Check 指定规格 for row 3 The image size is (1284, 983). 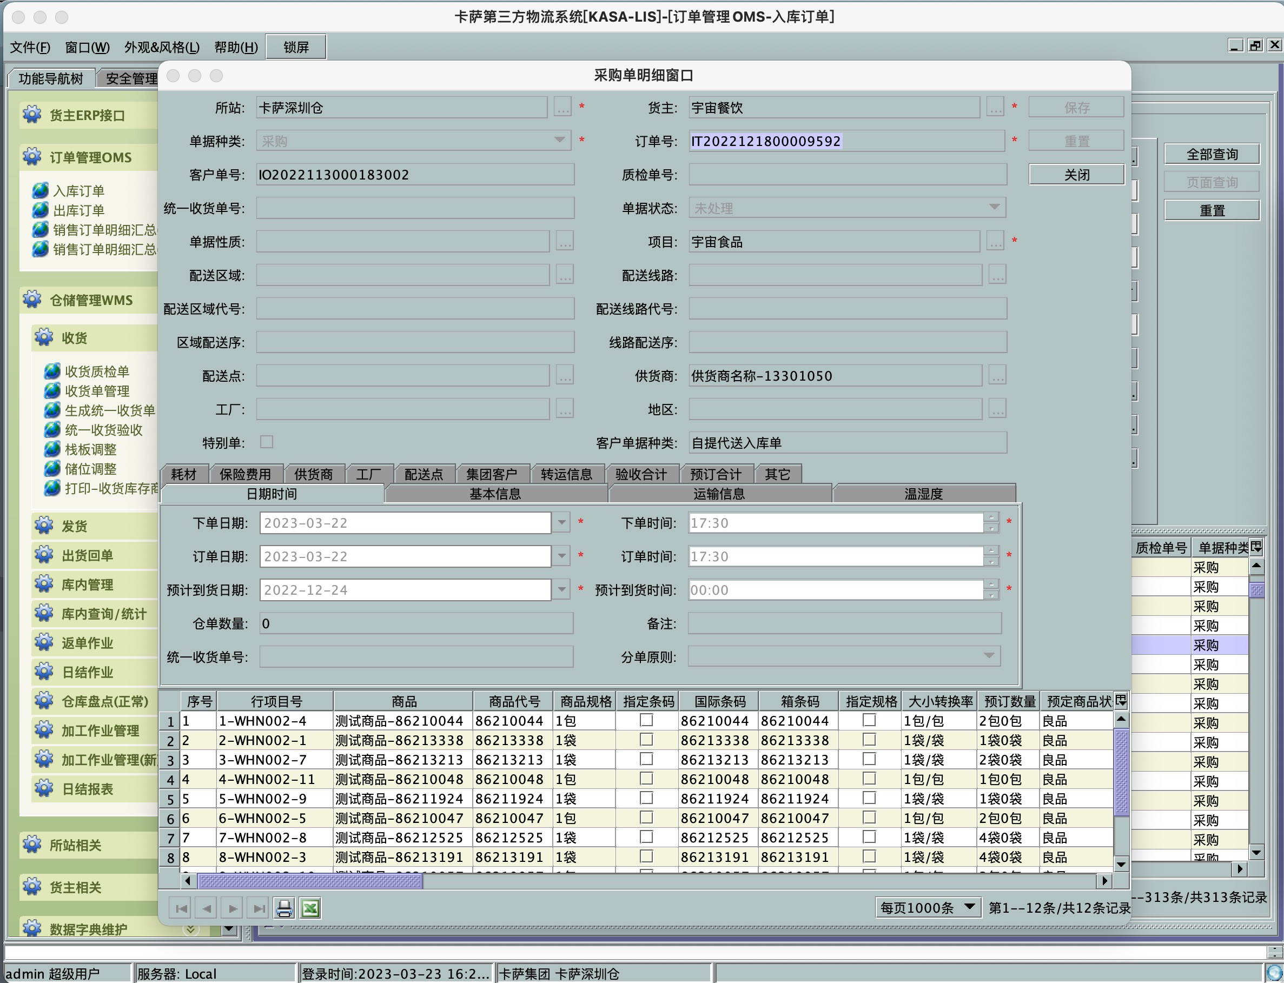click(x=869, y=759)
